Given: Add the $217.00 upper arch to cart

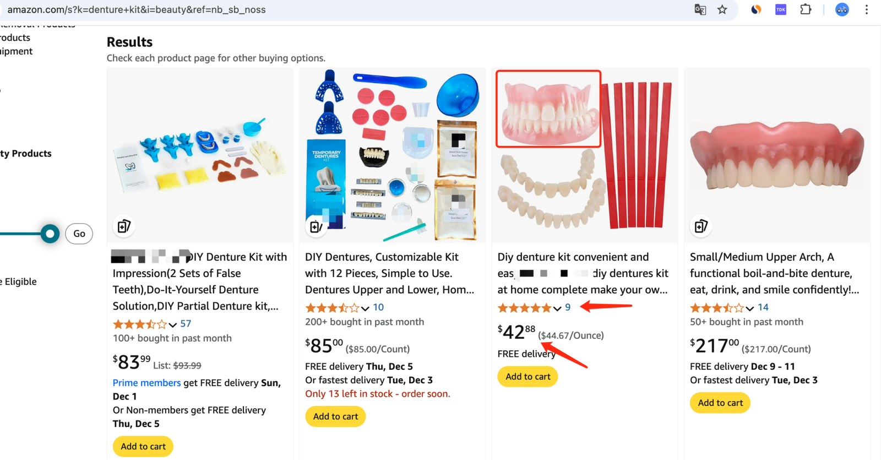Looking at the screenshot, I should [720, 403].
